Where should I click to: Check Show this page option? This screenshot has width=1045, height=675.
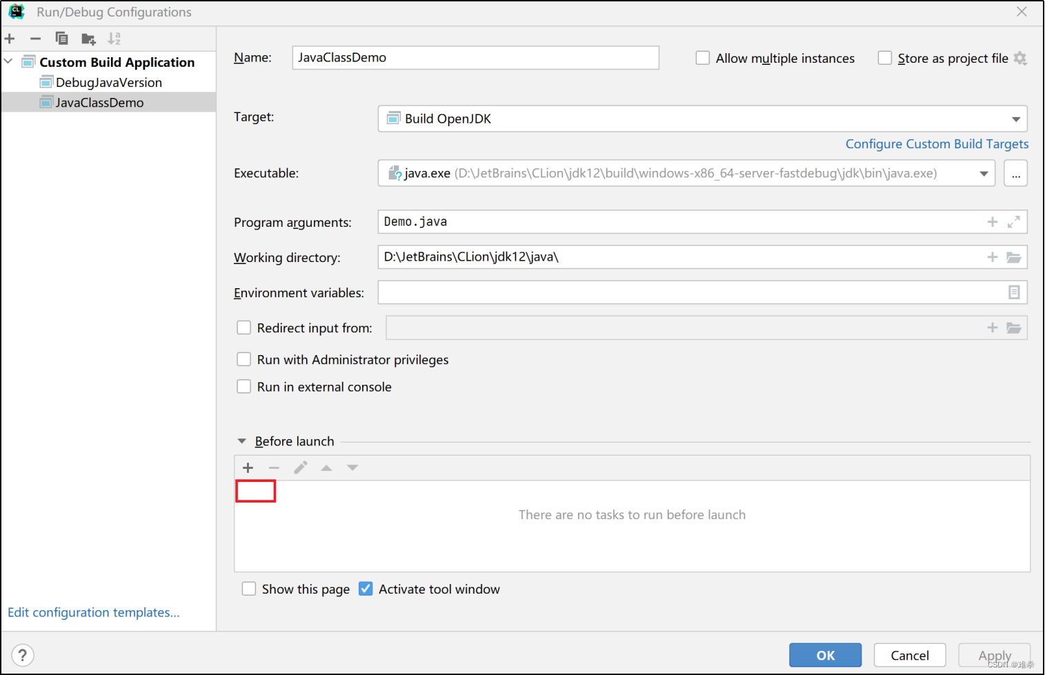[249, 589]
